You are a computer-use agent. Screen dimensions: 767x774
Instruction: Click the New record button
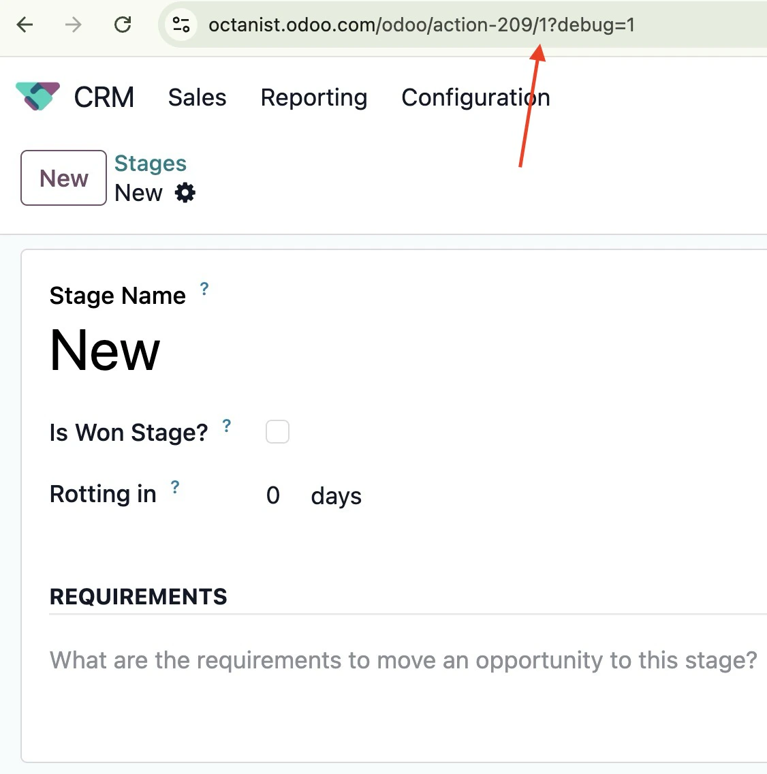pyautogui.click(x=63, y=178)
